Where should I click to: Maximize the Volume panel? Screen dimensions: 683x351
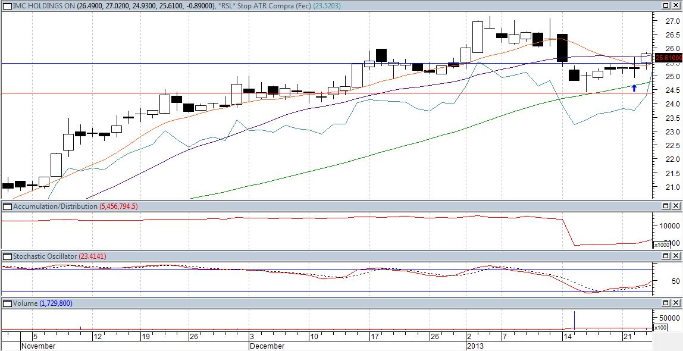click(666, 303)
